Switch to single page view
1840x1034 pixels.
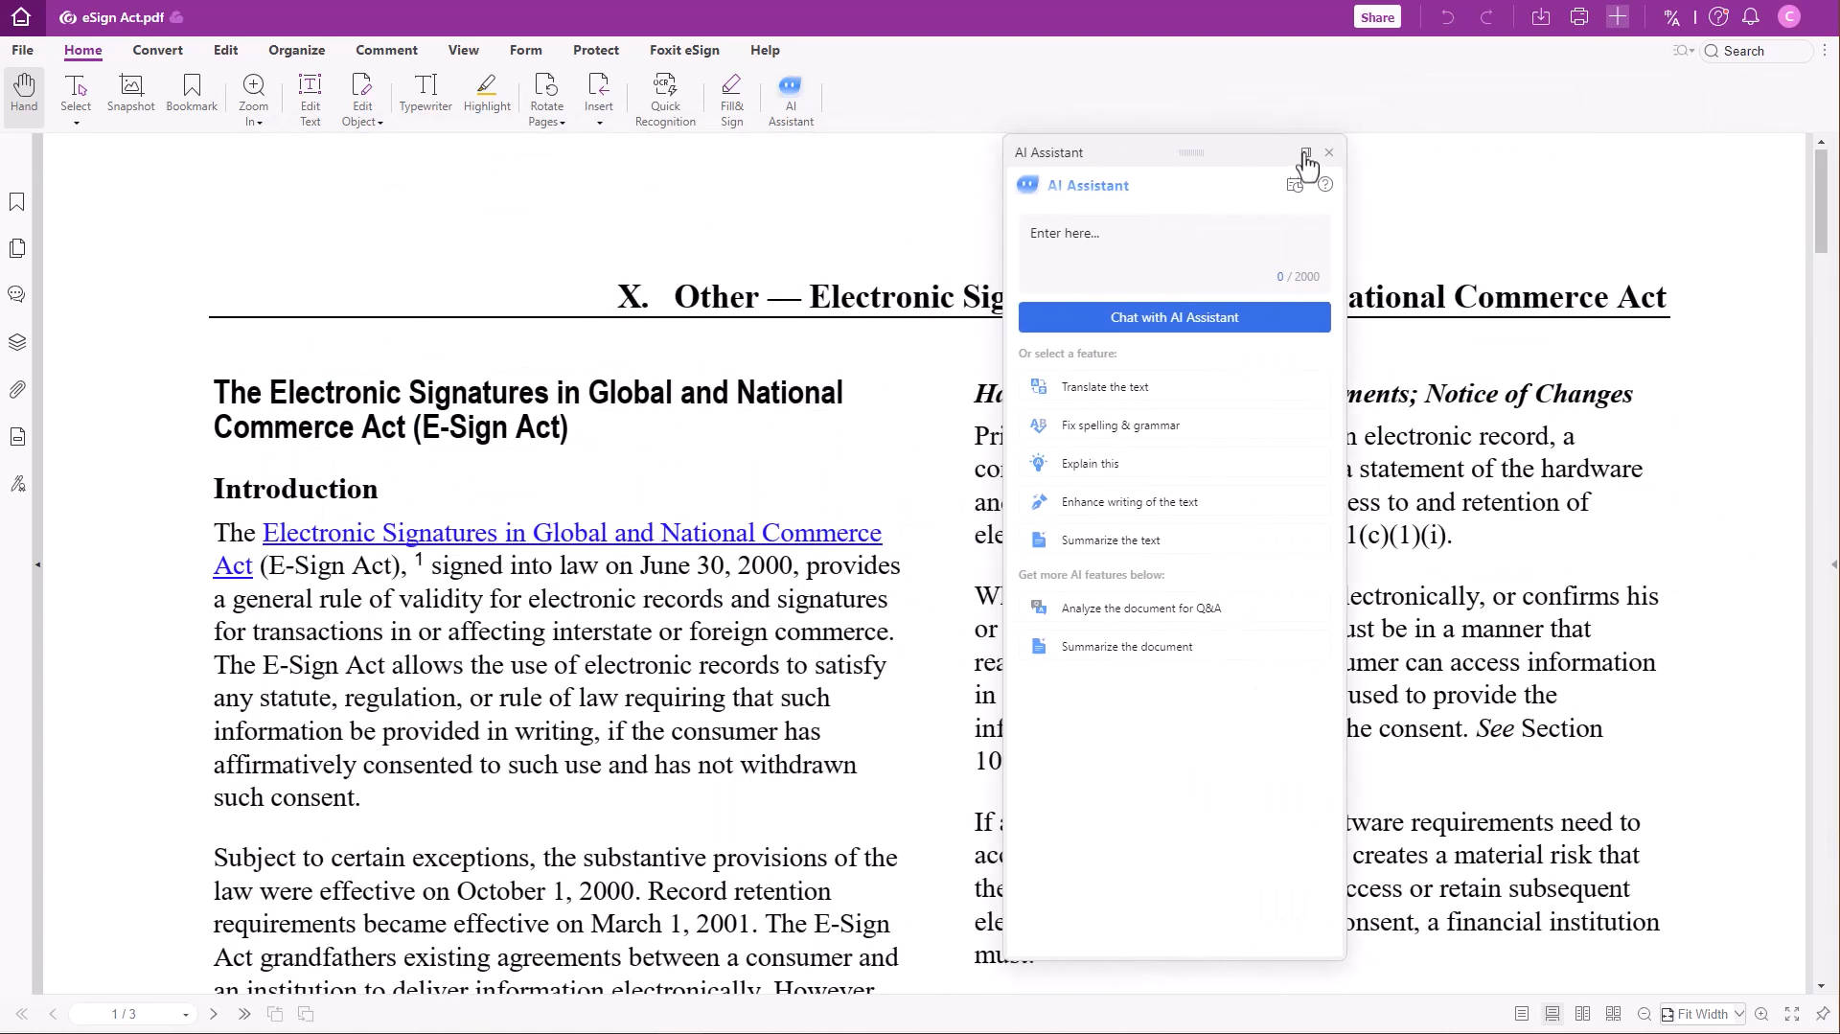click(x=1522, y=1014)
